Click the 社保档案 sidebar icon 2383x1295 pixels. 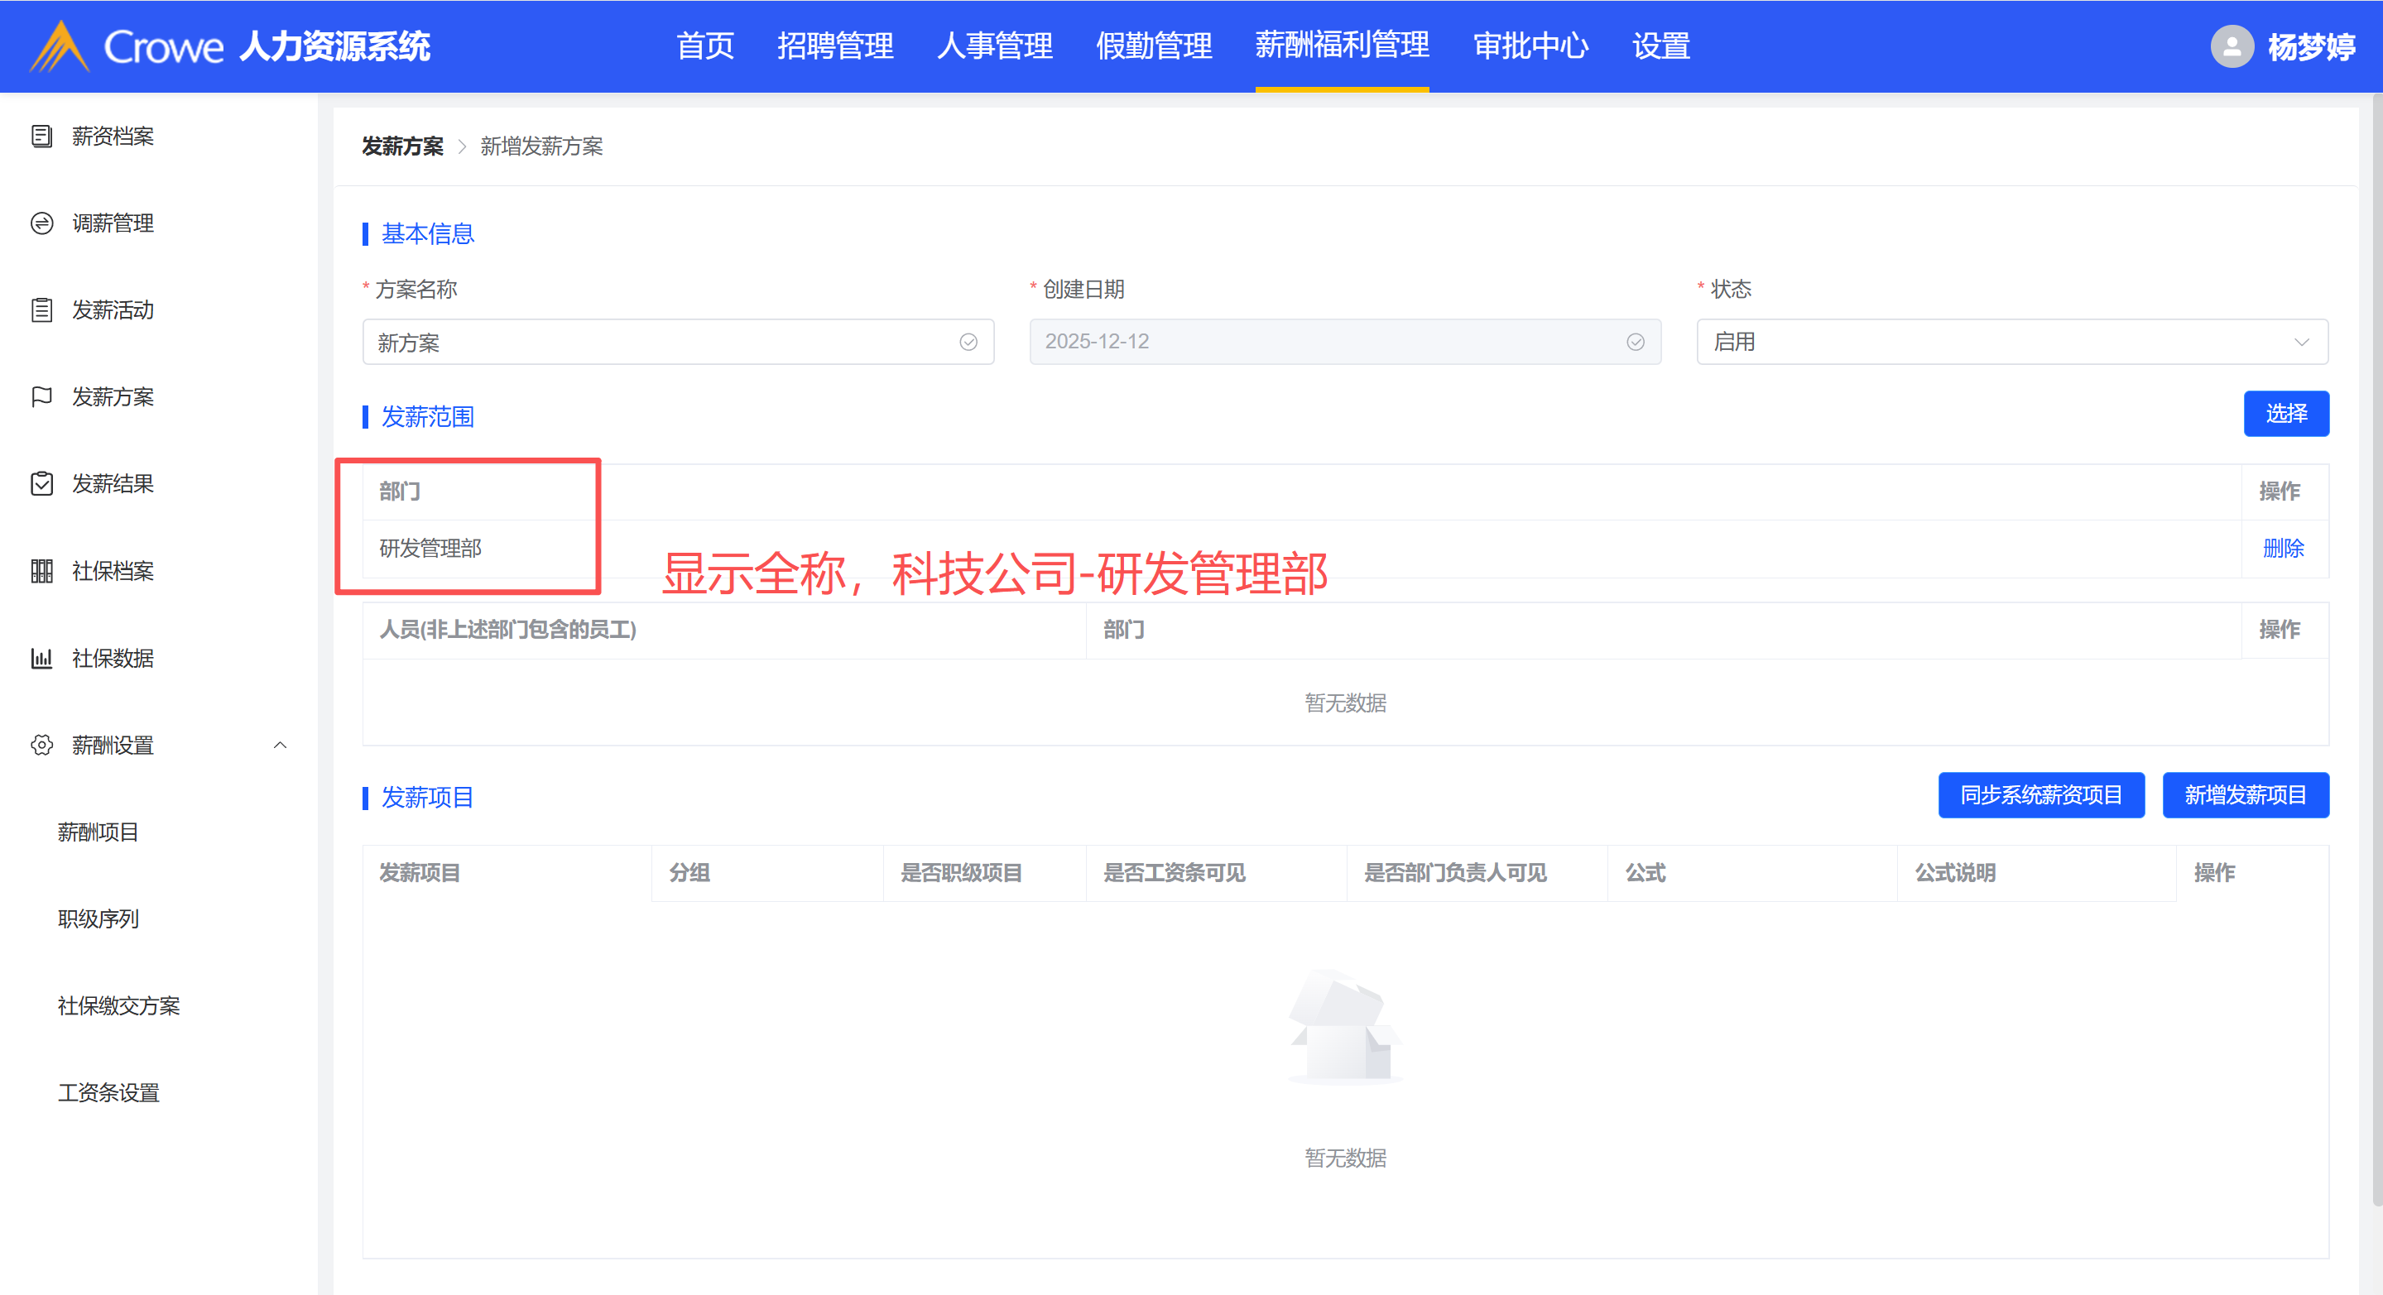pos(41,571)
